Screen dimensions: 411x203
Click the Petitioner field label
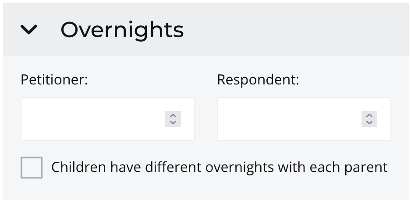point(54,80)
